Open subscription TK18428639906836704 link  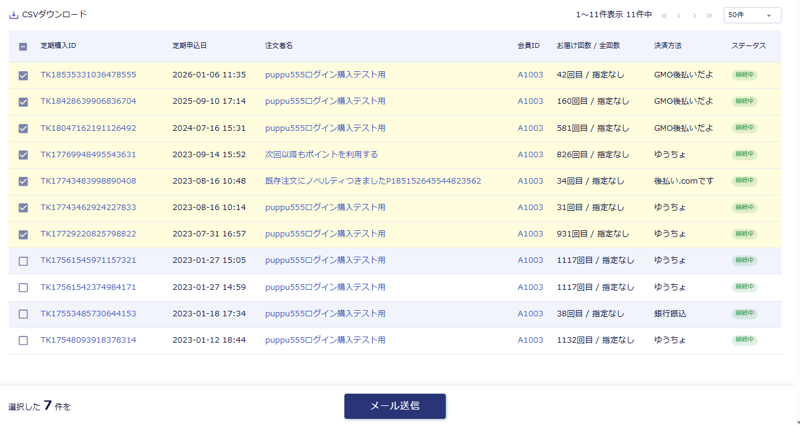click(x=89, y=101)
